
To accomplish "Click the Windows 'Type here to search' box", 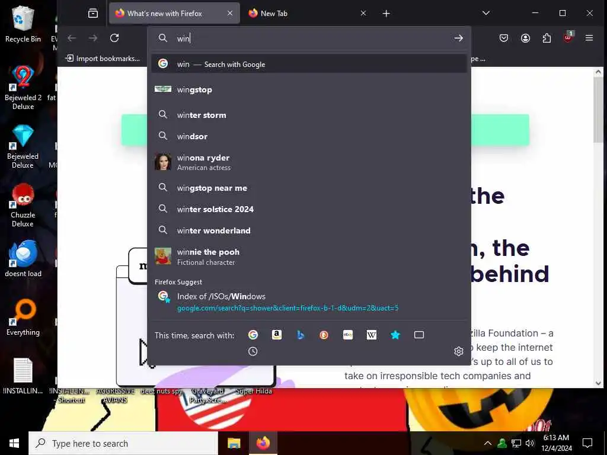I will 123,443.
